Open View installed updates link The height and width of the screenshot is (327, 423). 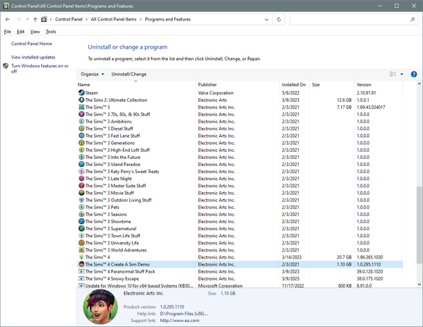(33, 57)
